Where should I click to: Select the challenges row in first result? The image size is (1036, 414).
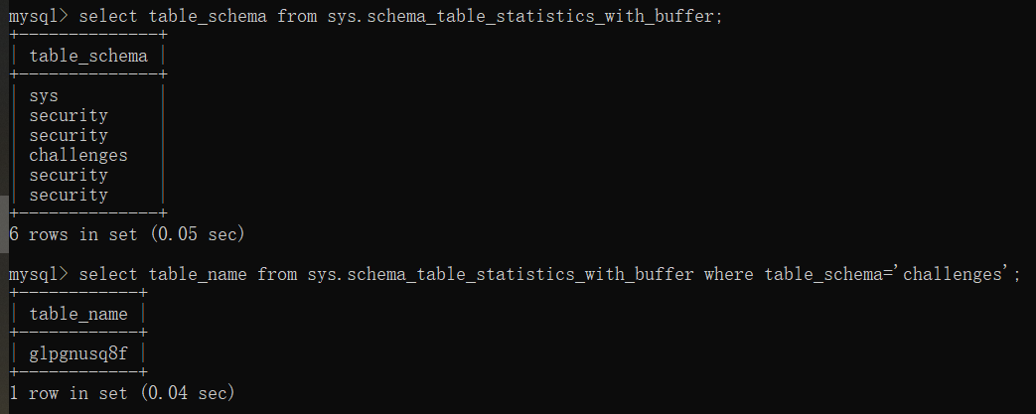pyautogui.click(x=78, y=155)
